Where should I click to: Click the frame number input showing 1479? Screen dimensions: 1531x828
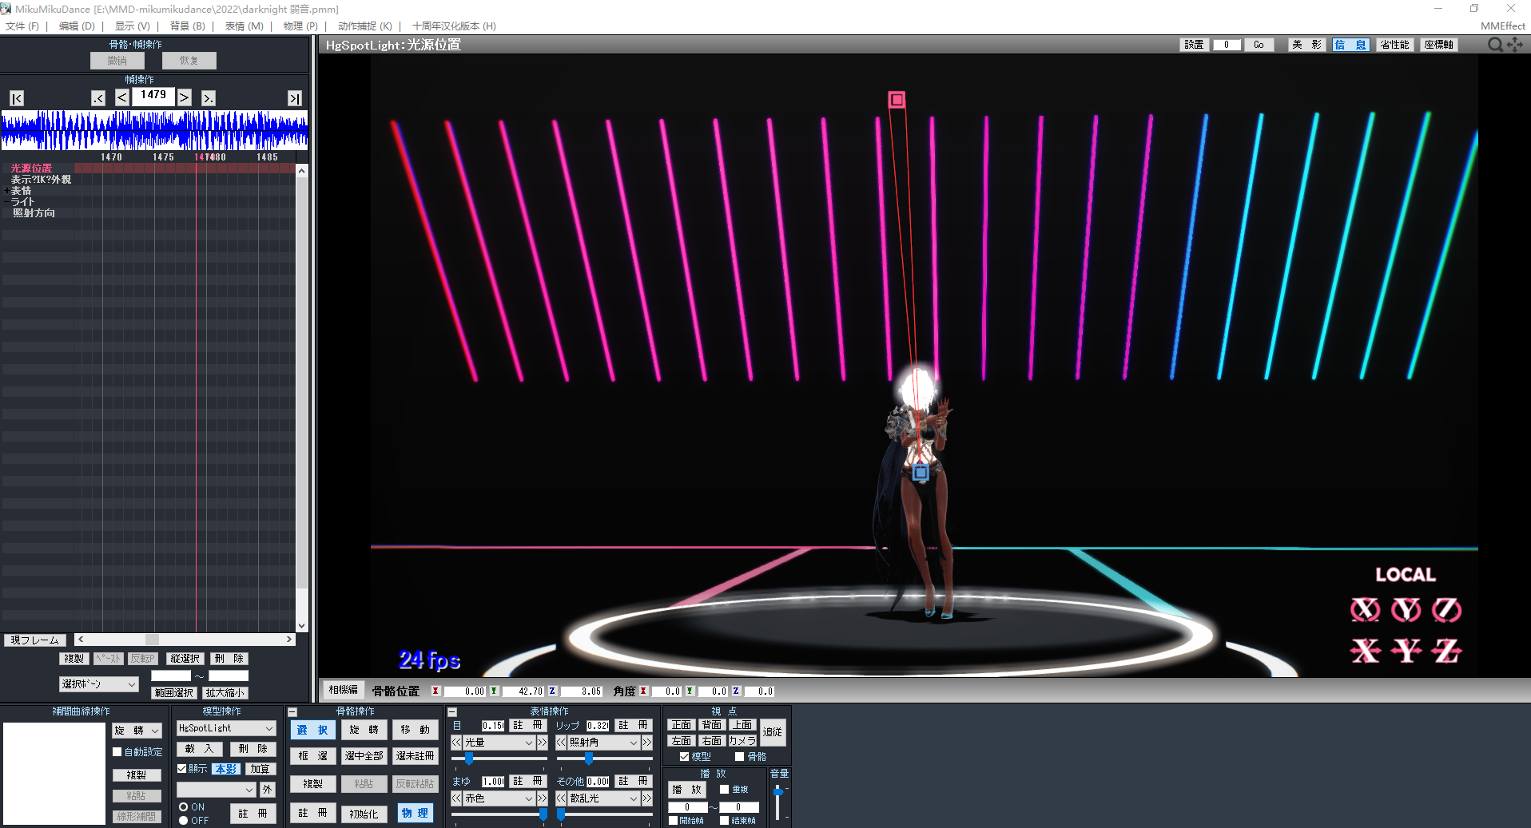click(x=153, y=96)
